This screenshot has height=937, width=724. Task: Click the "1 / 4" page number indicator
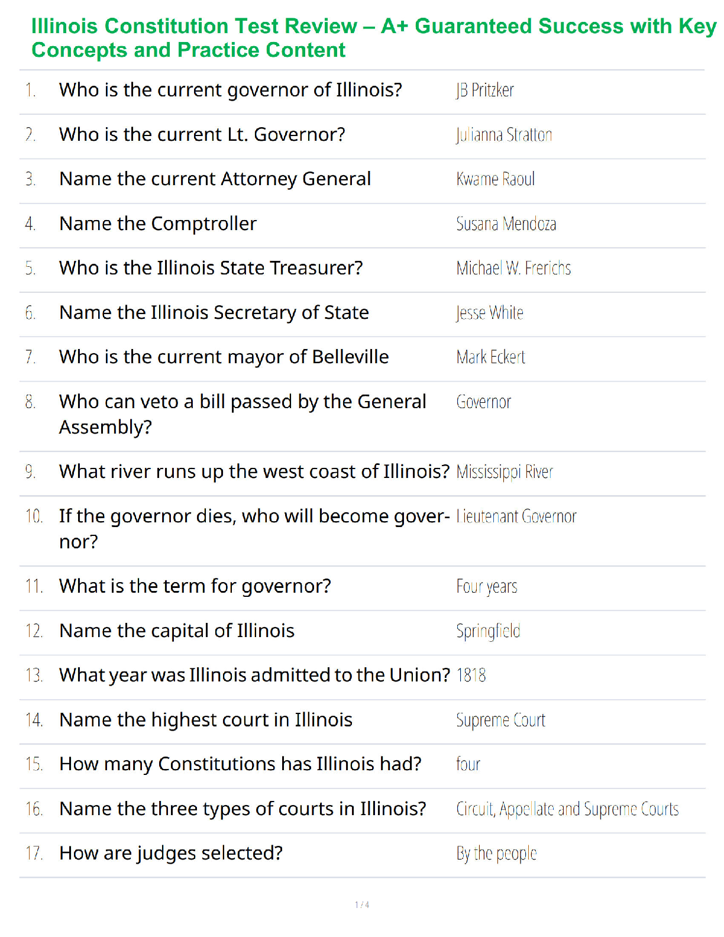coord(362,905)
